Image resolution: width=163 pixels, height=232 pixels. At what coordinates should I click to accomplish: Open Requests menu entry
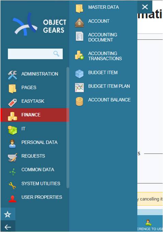click(x=35, y=156)
